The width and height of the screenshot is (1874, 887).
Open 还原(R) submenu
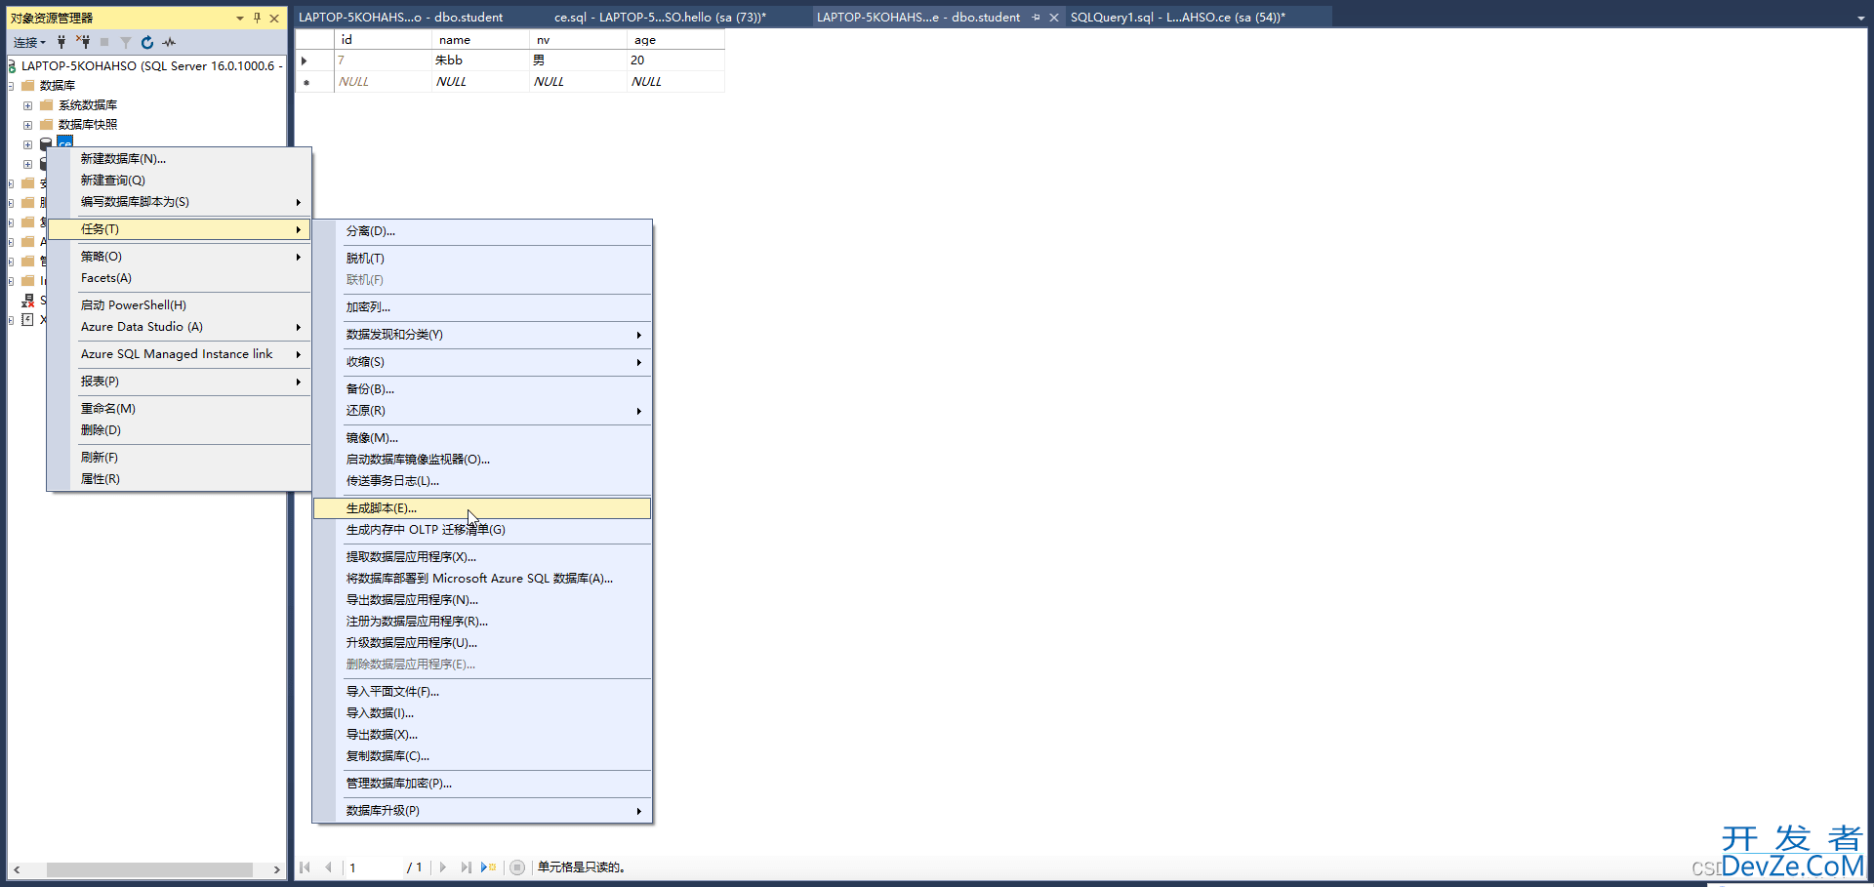482,411
